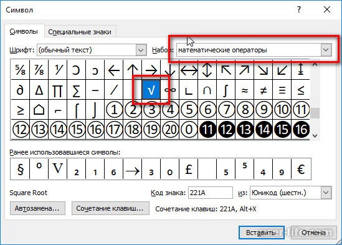Switch to the Символы tab
This screenshot has width=342, height=245.
tap(24, 31)
